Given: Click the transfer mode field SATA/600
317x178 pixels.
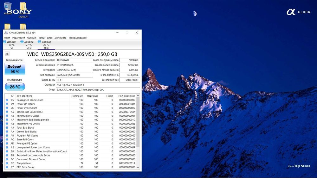Looking at the screenshot, I should tap(74, 75).
